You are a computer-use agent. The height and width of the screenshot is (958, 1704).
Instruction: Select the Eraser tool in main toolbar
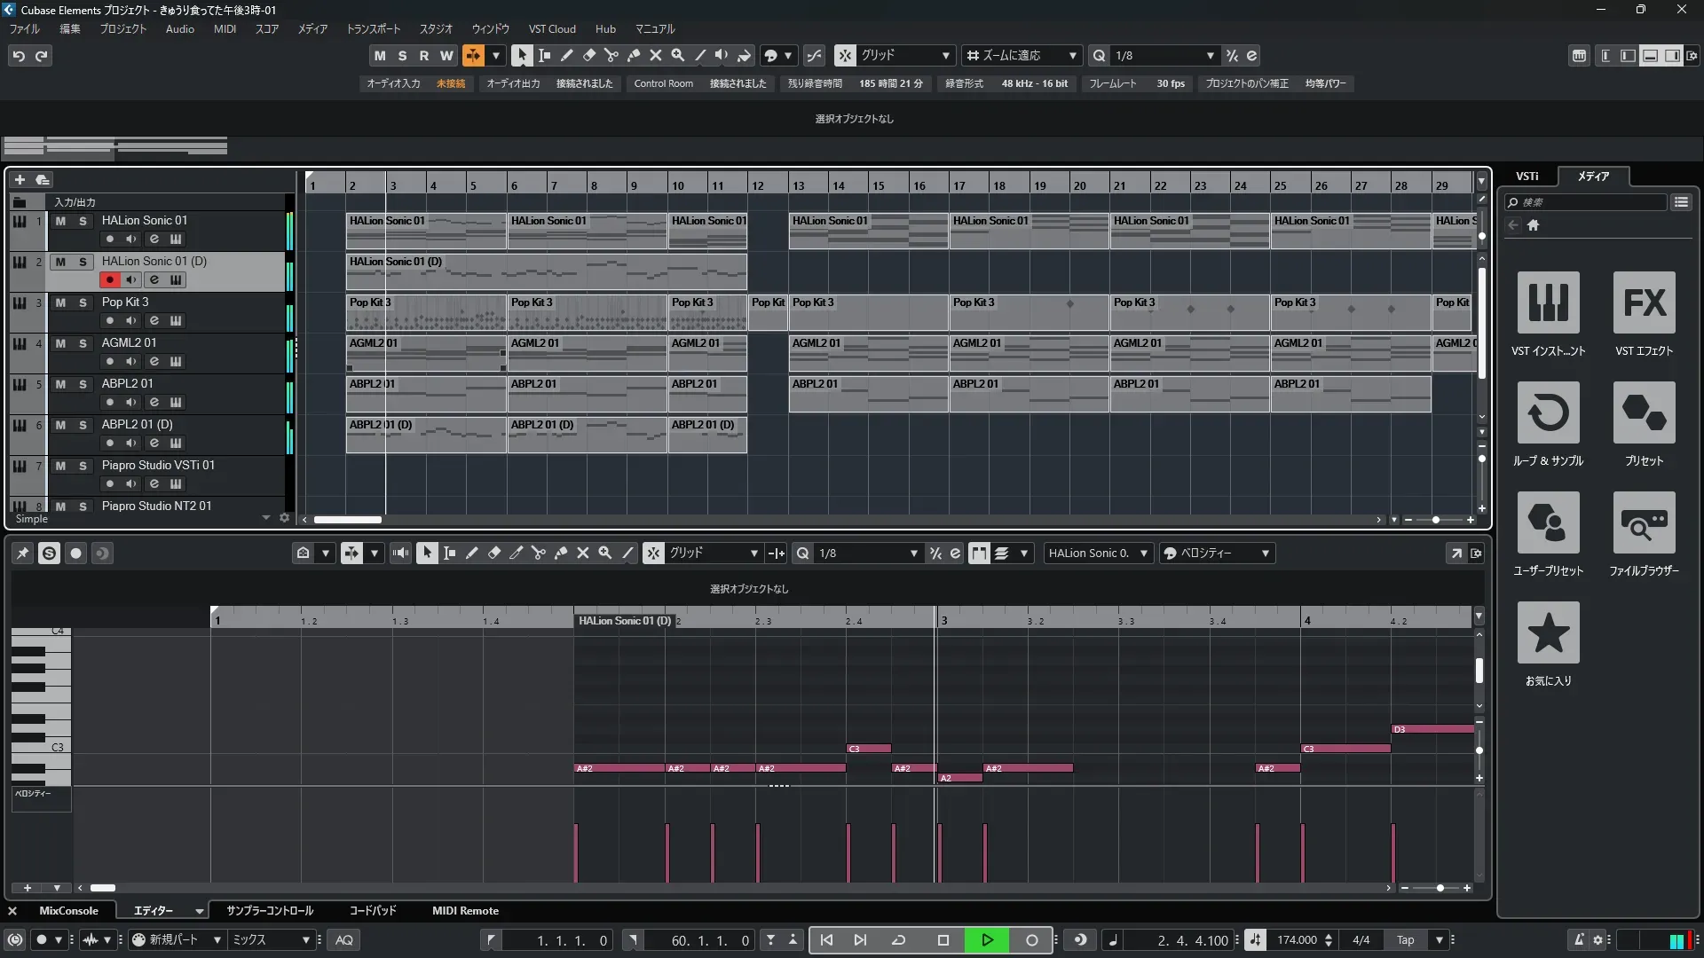(588, 55)
